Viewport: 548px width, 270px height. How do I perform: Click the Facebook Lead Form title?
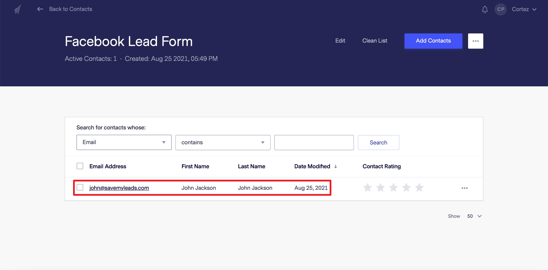(x=129, y=41)
